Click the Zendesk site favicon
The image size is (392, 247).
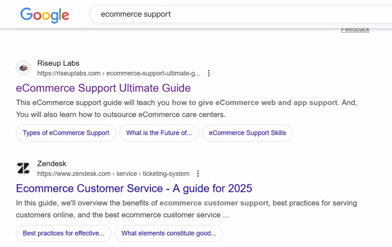point(23,168)
